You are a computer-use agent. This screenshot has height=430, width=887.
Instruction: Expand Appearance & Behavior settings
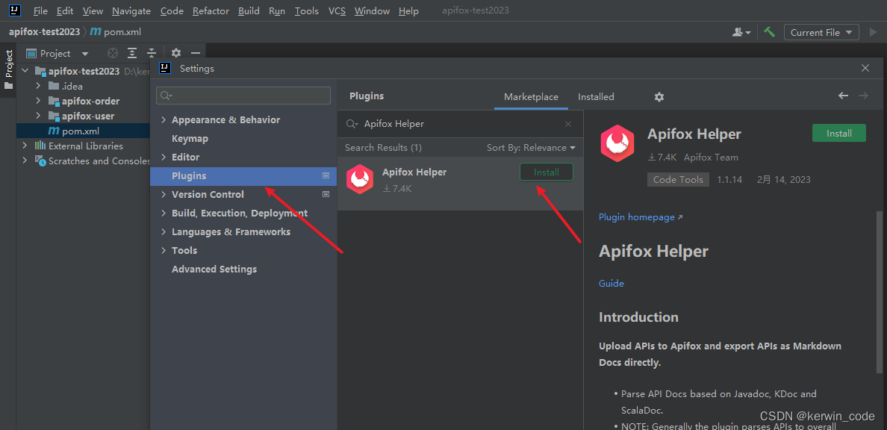coord(164,120)
